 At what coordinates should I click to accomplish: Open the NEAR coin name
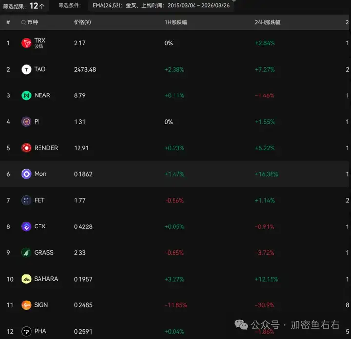pyautogui.click(x=42, y=95)
